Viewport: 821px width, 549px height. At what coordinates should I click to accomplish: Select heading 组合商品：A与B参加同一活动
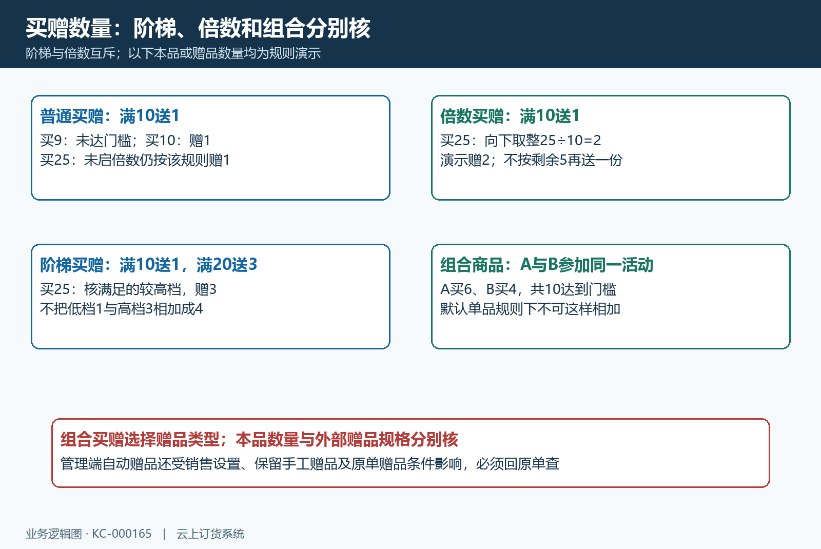click(547, 265)
